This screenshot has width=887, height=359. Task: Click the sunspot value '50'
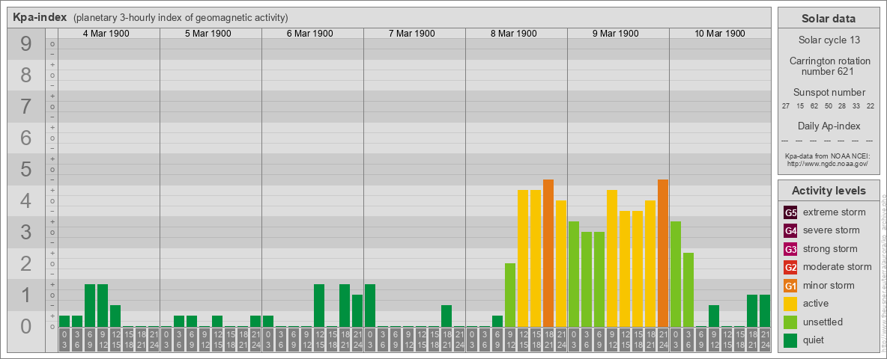point(828,106)
